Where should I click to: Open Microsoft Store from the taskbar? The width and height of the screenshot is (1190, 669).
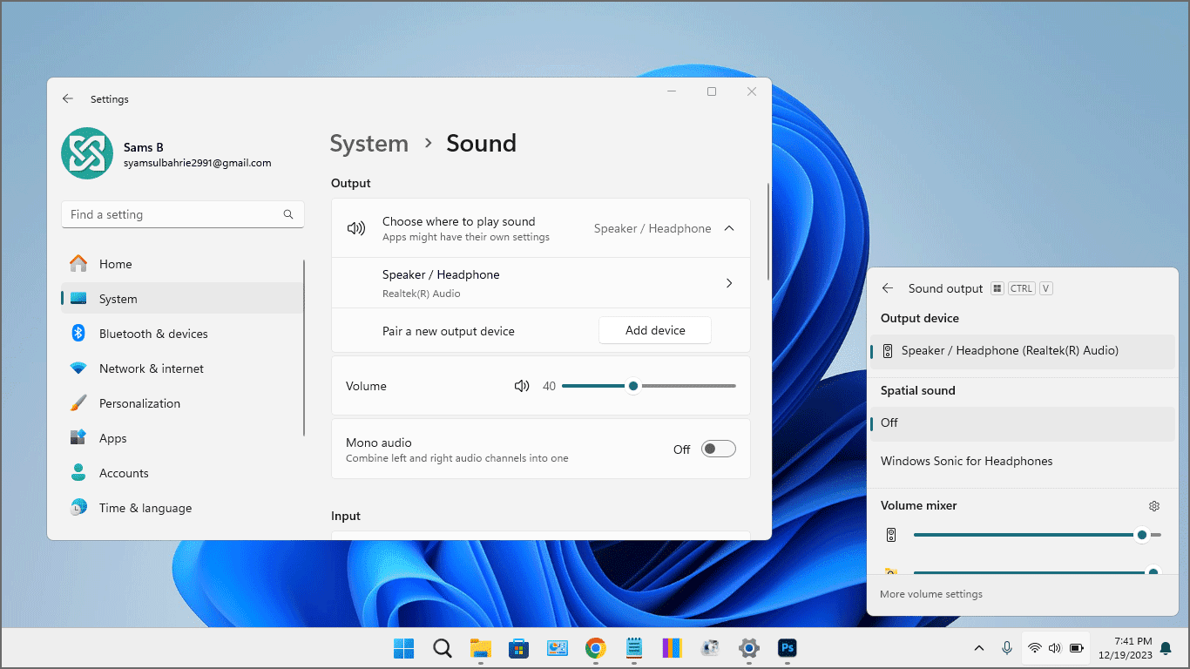tap(519, 648)
